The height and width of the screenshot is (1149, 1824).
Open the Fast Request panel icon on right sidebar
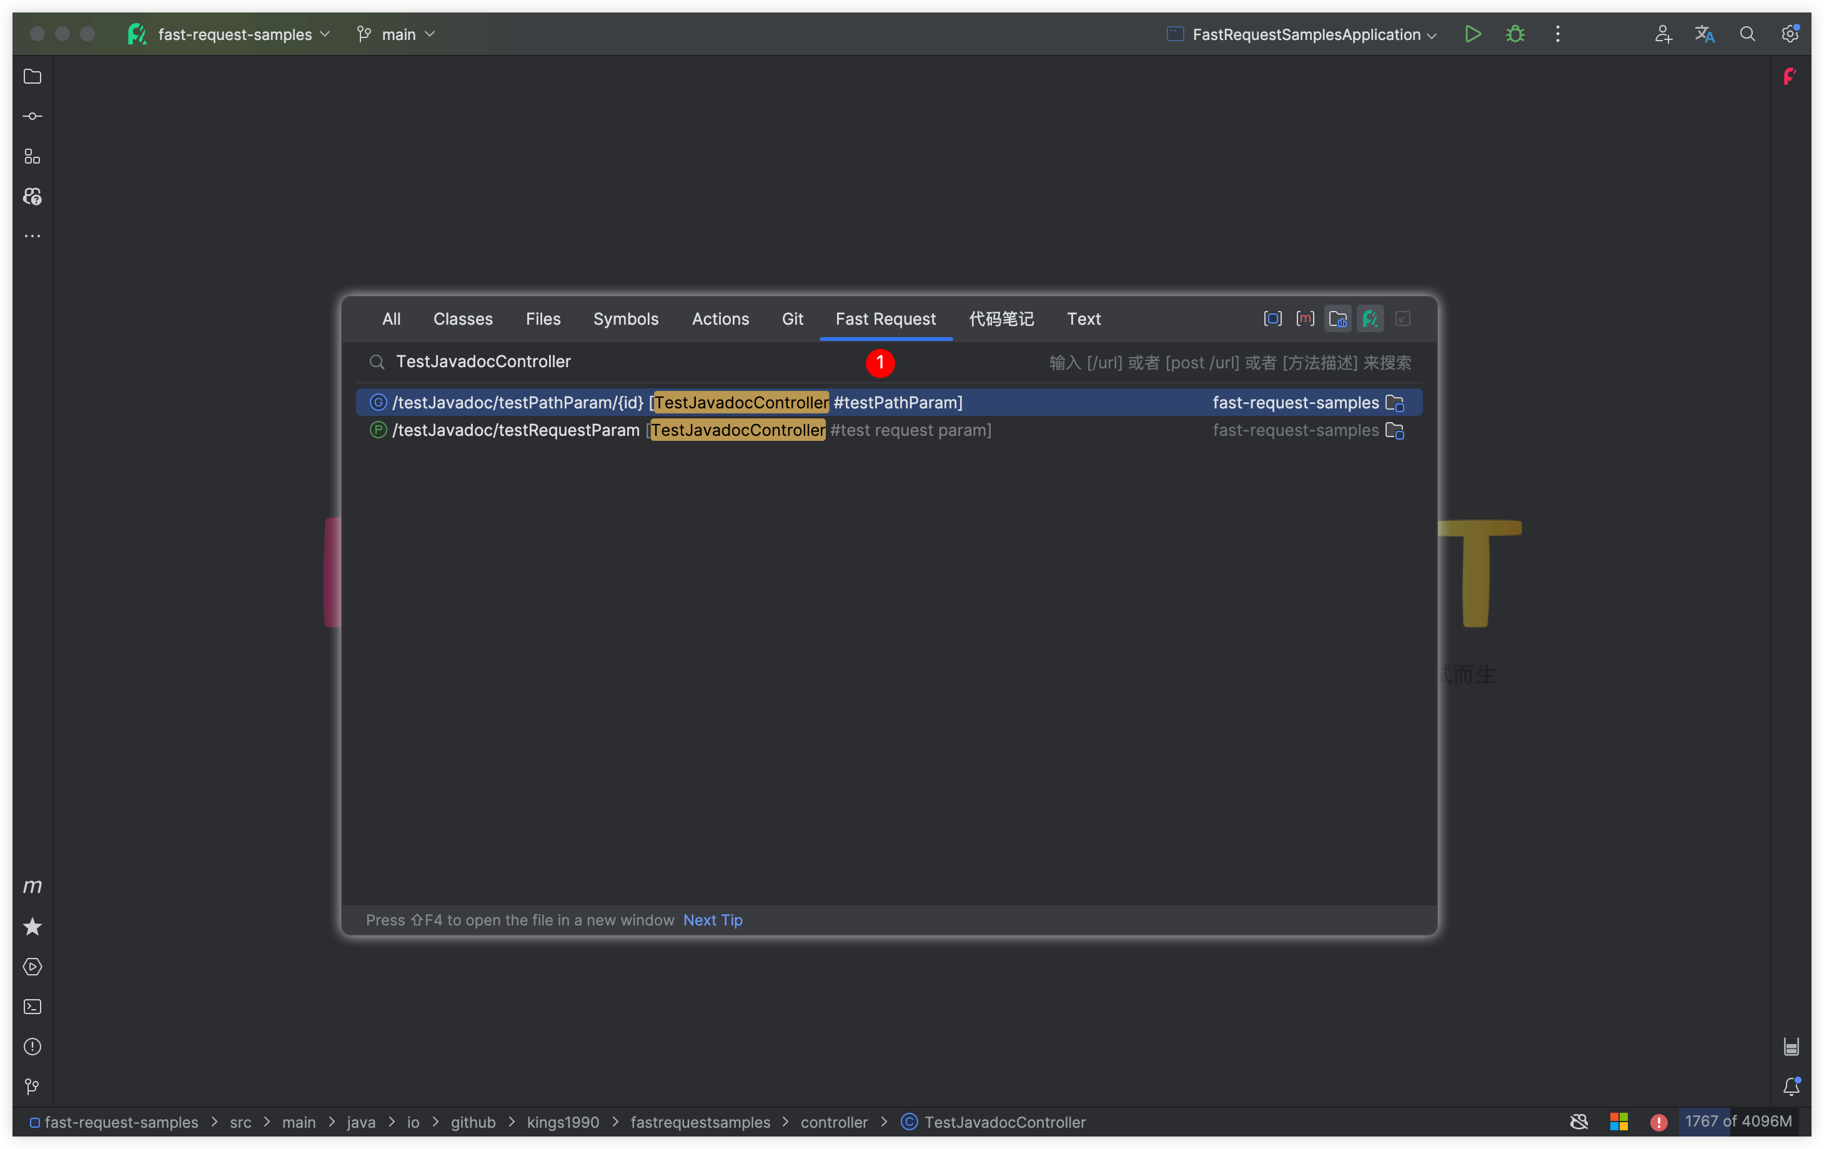pos(1789,77)
